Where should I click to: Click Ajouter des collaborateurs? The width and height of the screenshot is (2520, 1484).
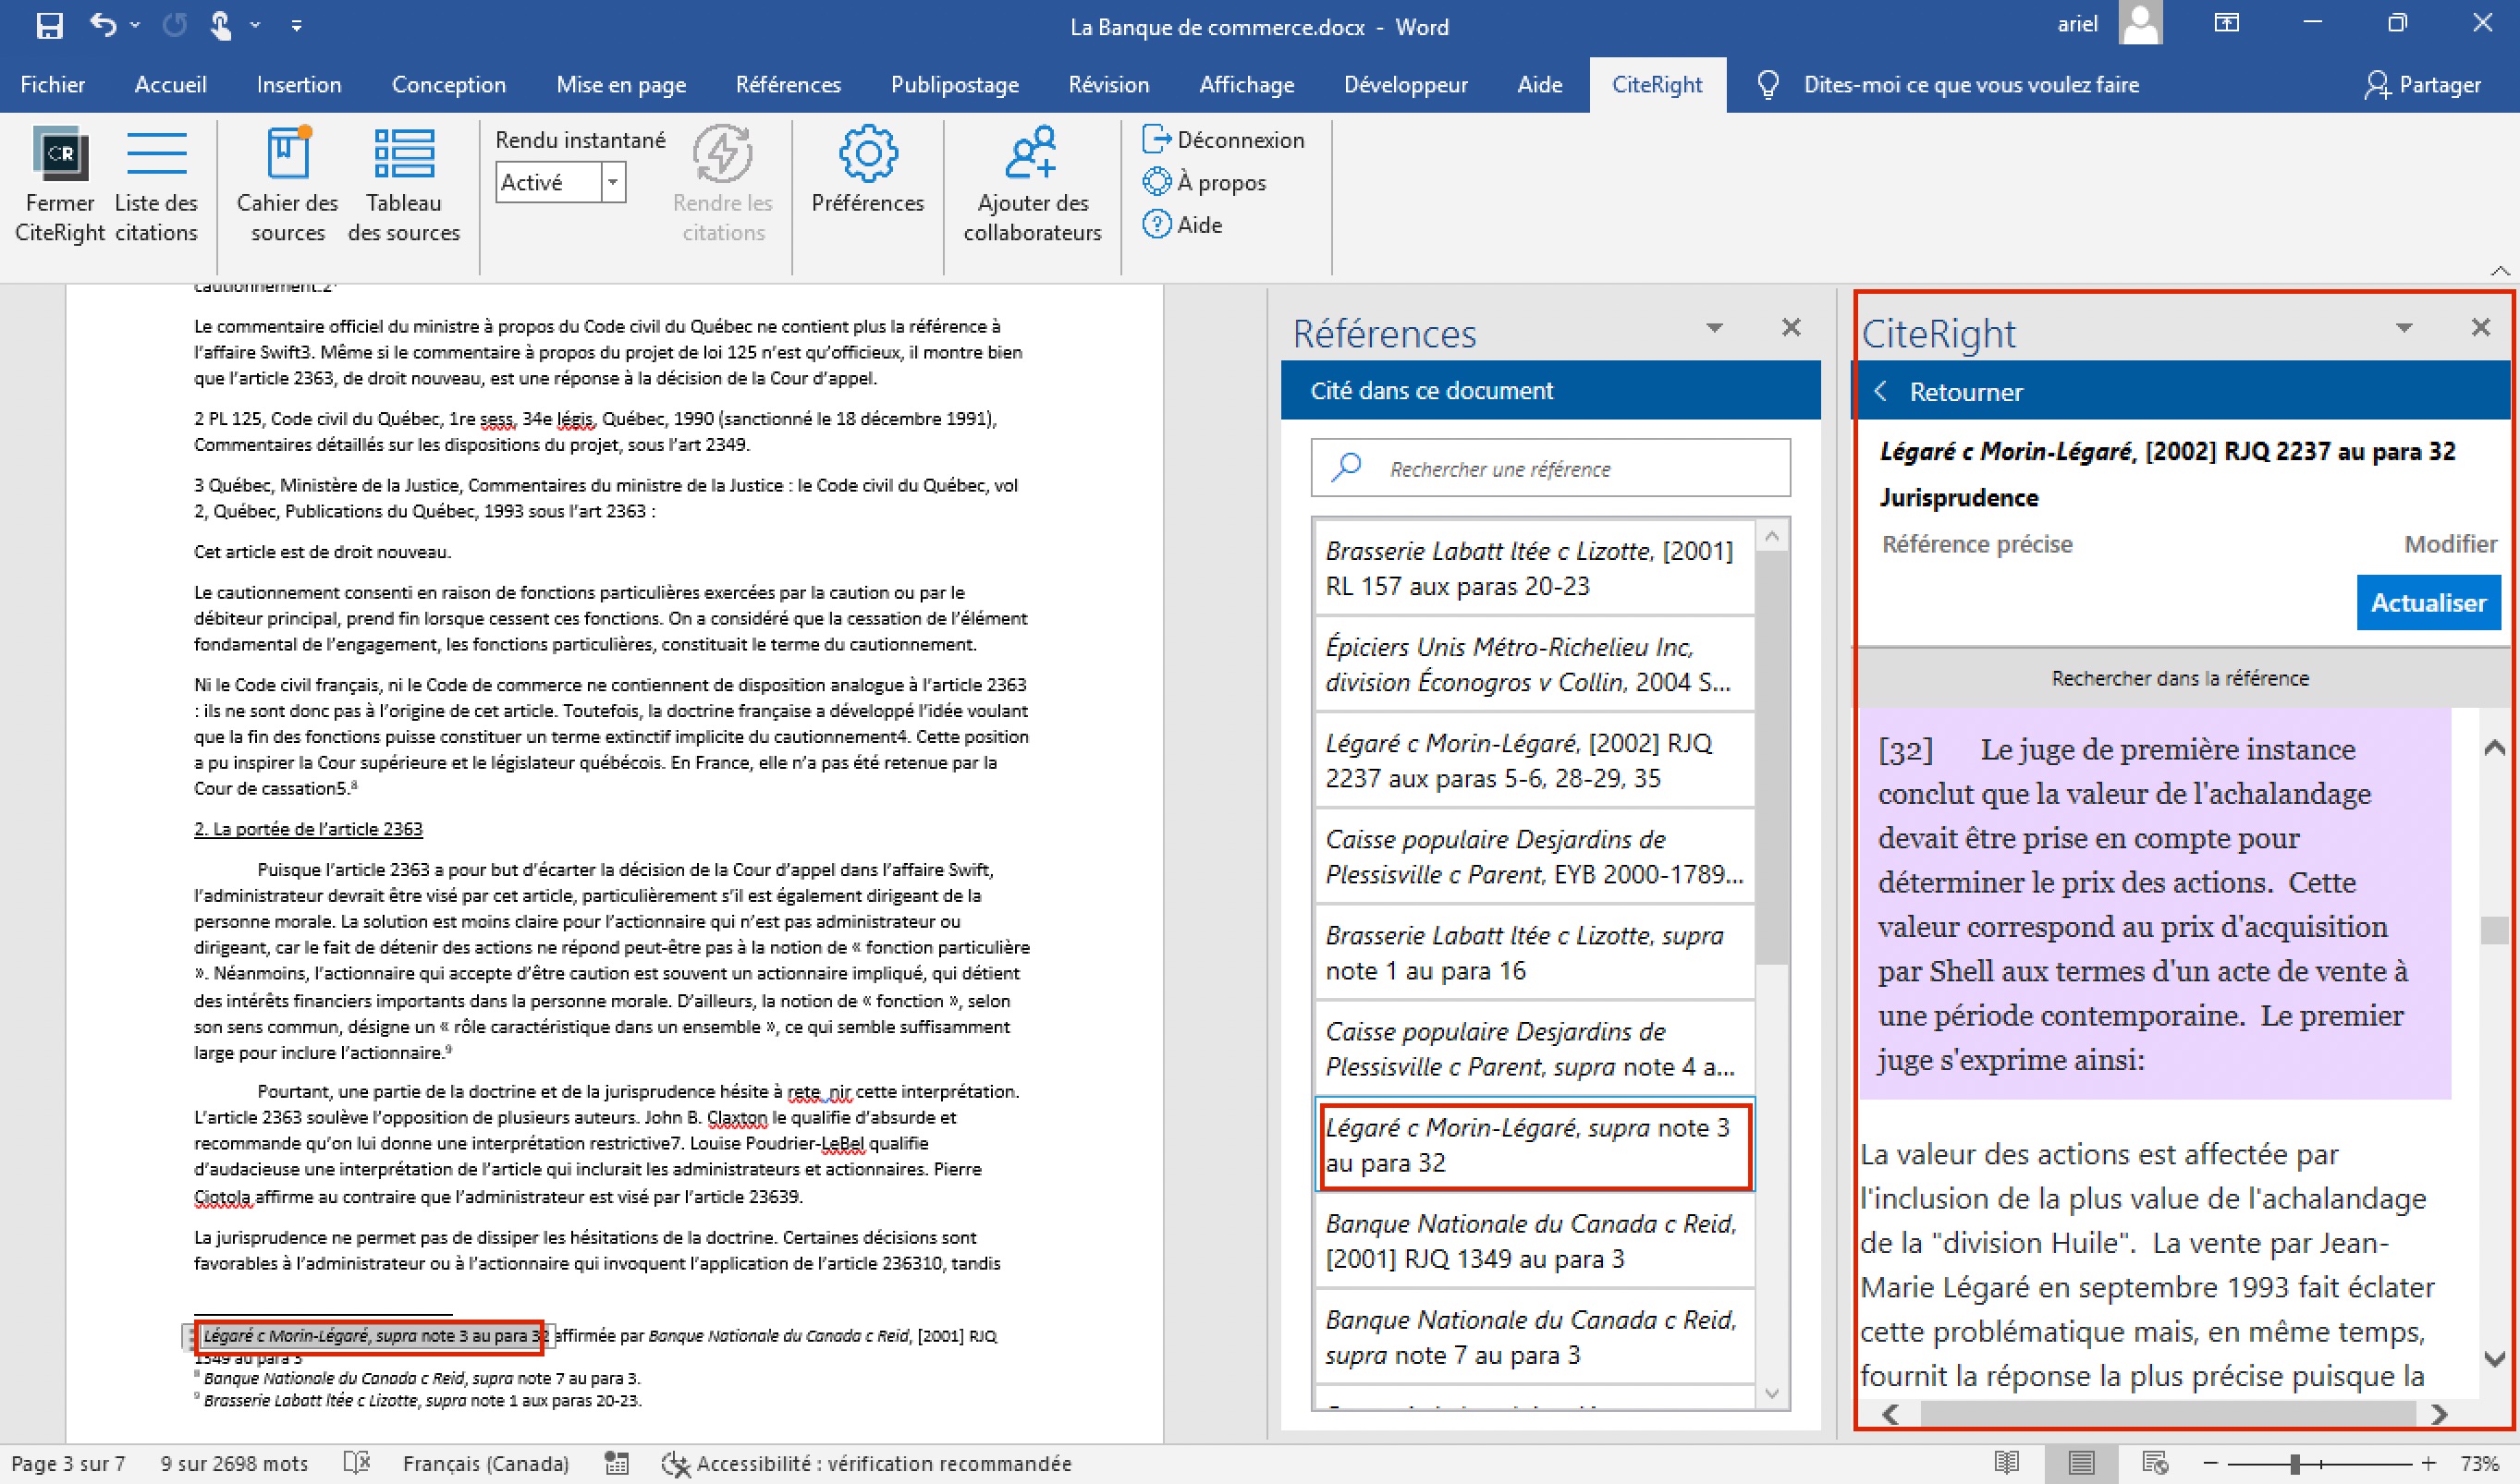pos(1033,185)
